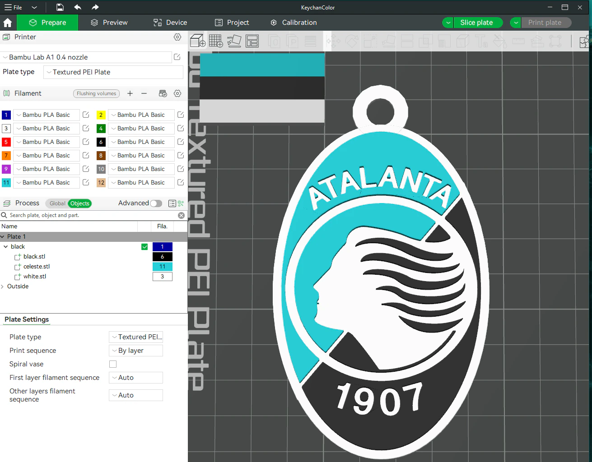This screenshot has height=462, width=592.
Task: Click the Arrange all objects icon
Action: pyautogui.click(x=252, y=41)
